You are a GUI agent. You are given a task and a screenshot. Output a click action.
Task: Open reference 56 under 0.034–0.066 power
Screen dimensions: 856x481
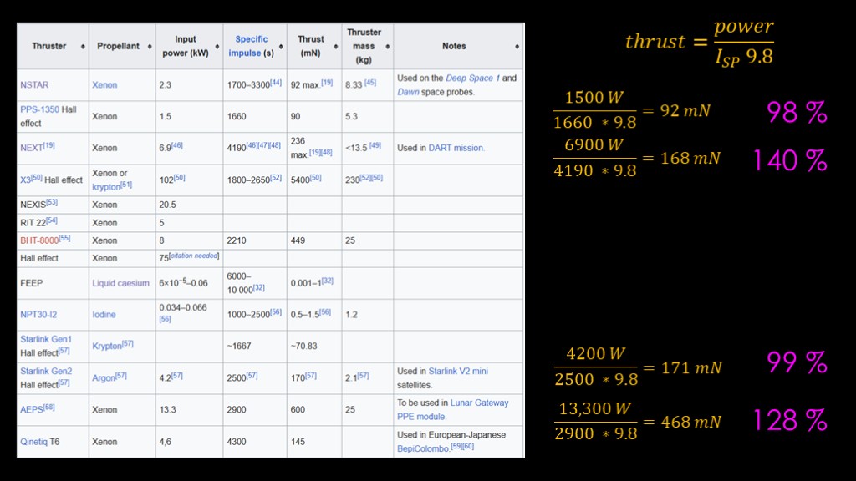point(165,319)
